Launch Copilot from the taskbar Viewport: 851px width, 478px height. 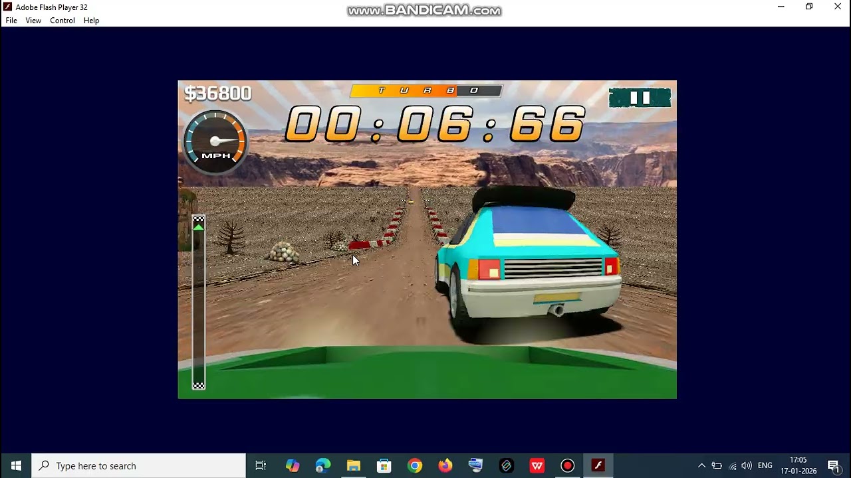(293, 465)
